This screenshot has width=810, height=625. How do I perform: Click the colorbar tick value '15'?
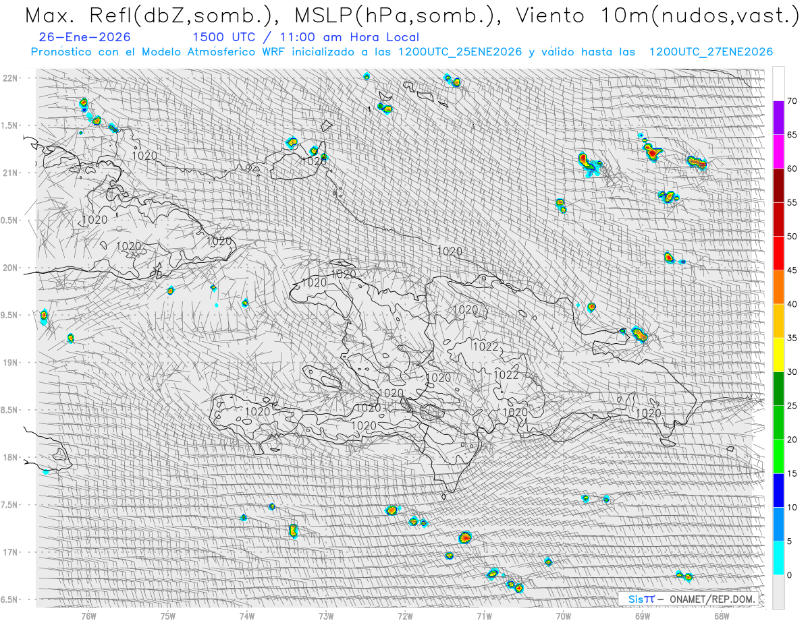pos(792,474)
